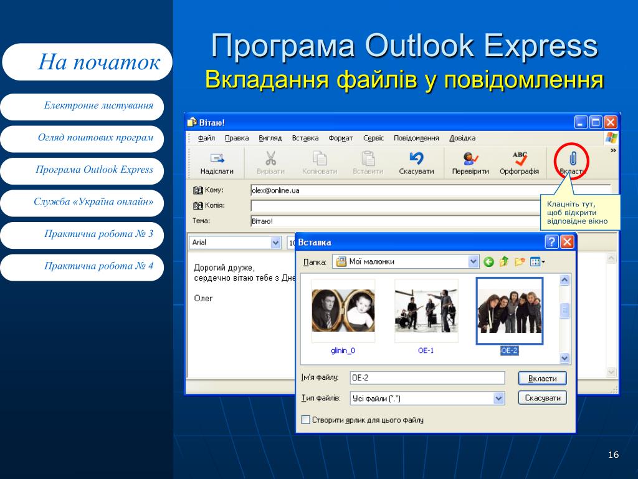
Task: Select the glinin_0 thumbnail image
Action: click(x=343, y=311)
